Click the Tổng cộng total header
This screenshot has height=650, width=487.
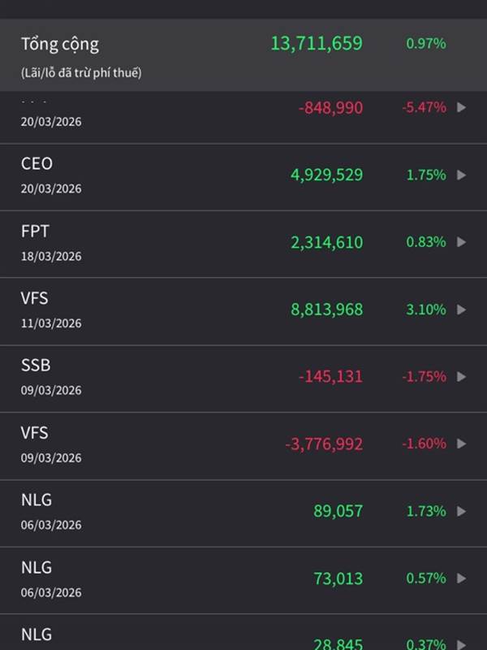point(60,44)
